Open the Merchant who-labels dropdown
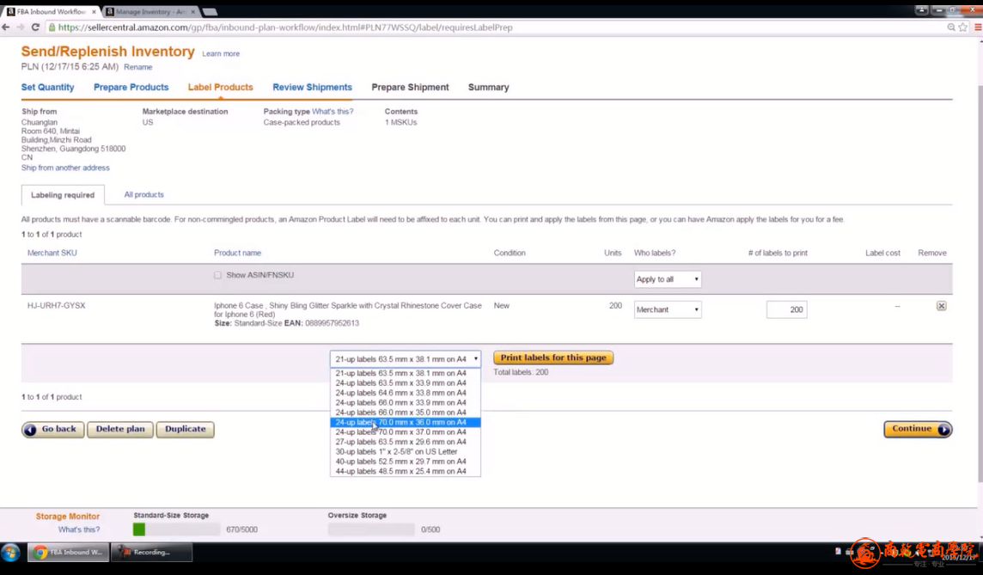The image size is (983, 575). tap(667, 309)
